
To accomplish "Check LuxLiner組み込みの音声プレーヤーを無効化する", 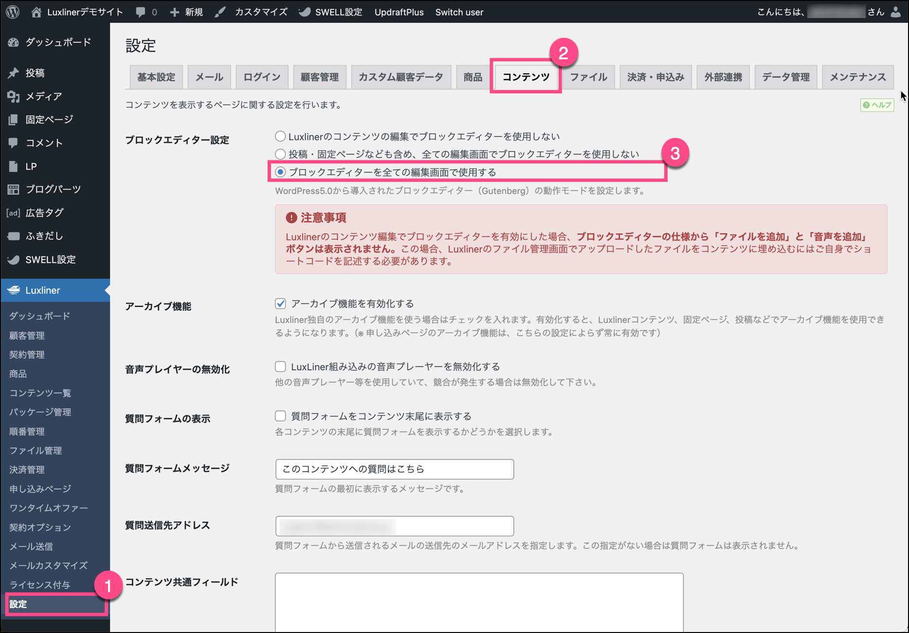I will (280, 367).
